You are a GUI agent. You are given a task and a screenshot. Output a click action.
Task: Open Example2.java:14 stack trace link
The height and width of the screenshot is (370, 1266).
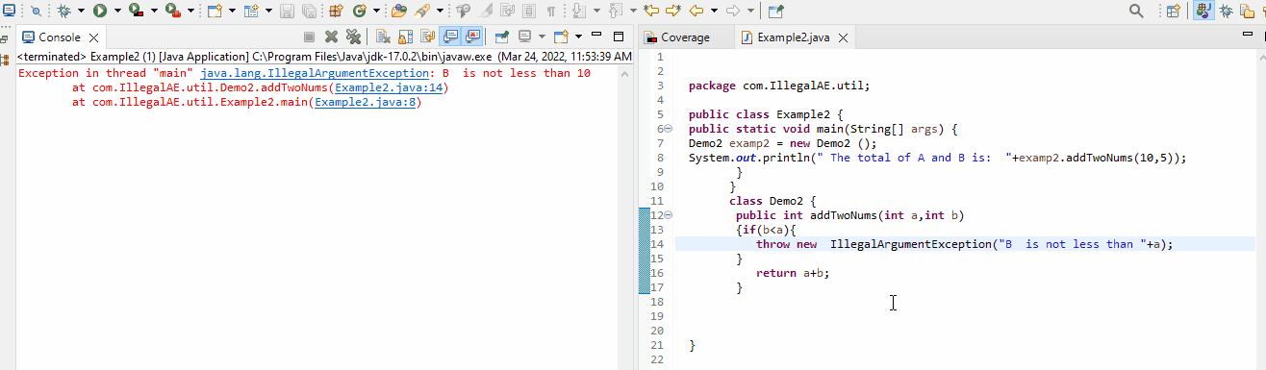[389, 88]
